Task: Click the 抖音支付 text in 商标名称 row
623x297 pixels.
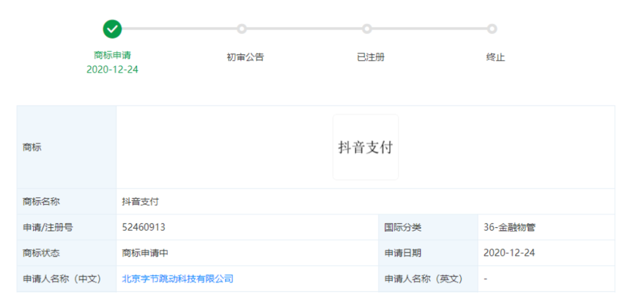Action: (140, 202)
